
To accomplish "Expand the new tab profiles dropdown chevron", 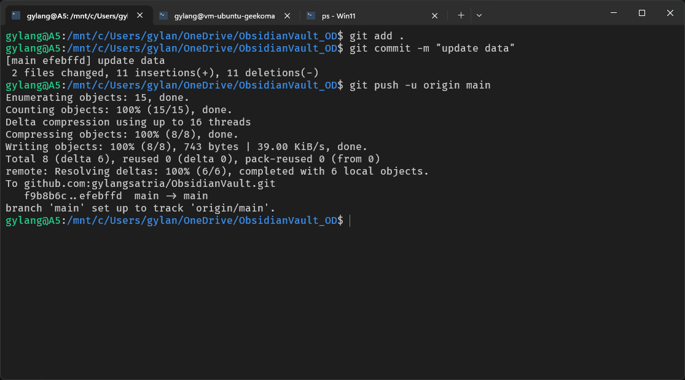I will pos(479,15).
